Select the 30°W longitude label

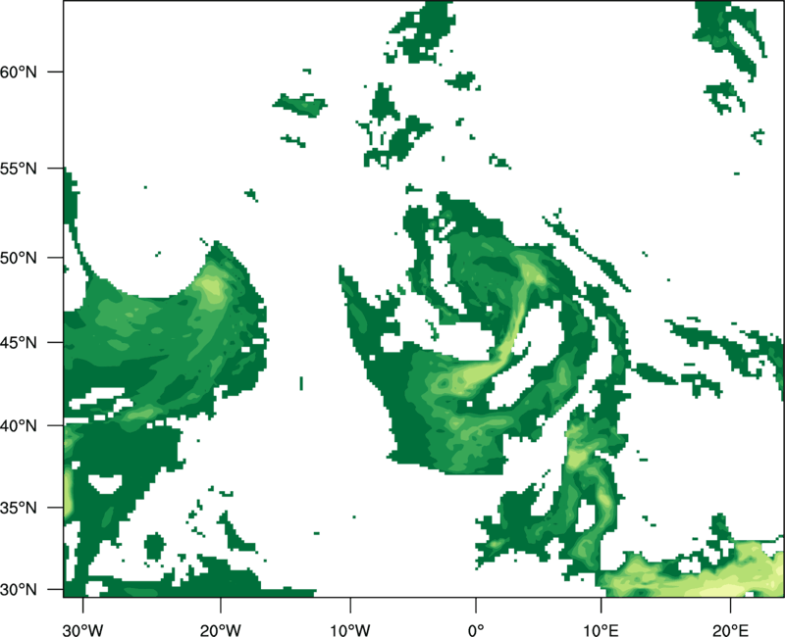coord(83,630)
